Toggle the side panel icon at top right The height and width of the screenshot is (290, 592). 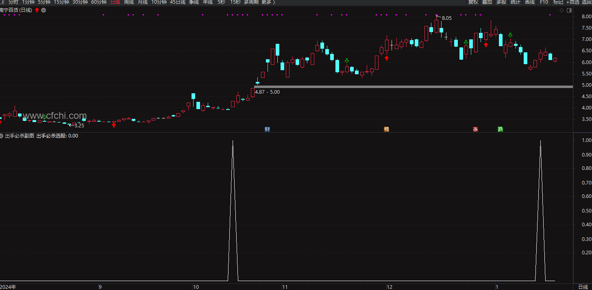pos(569,10)
